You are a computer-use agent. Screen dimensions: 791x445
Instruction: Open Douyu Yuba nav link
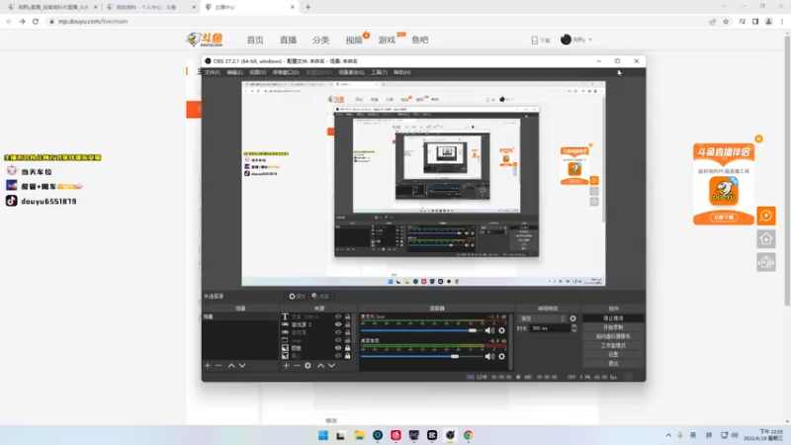tap(419, 40)
